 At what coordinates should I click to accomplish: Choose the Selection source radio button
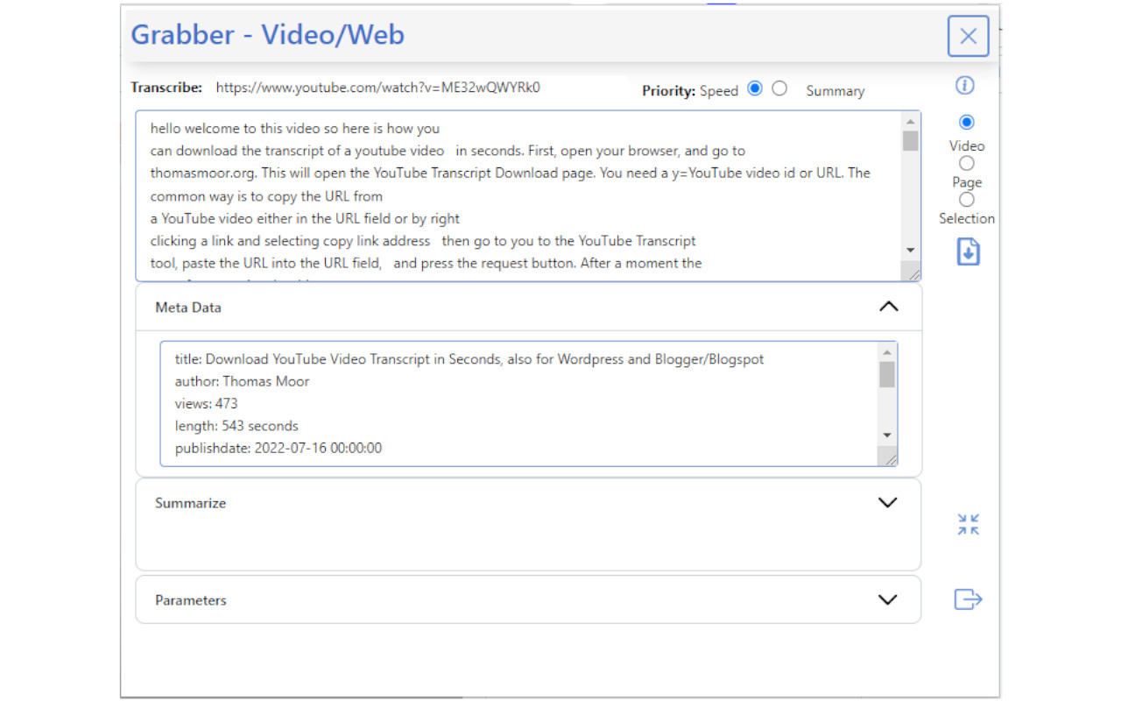966,200
